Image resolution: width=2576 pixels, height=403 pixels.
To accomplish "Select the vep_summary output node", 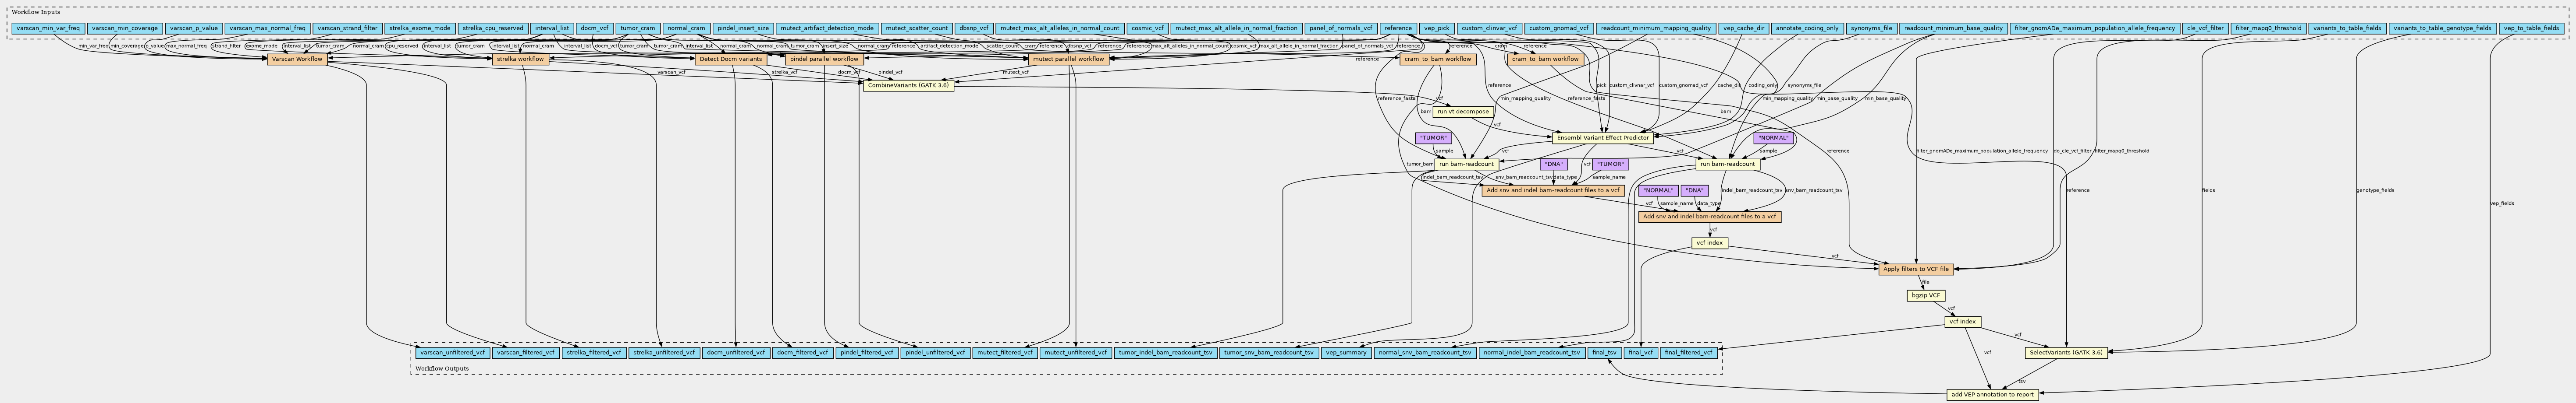I will click(x=1345, y=352).
